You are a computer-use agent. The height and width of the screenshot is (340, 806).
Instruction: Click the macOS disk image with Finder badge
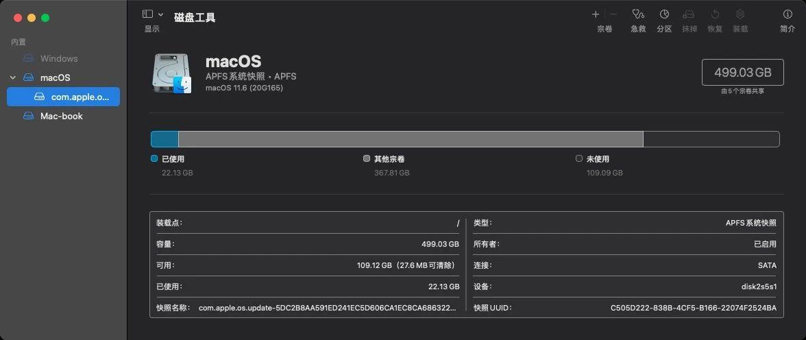(x=171, y=73)
